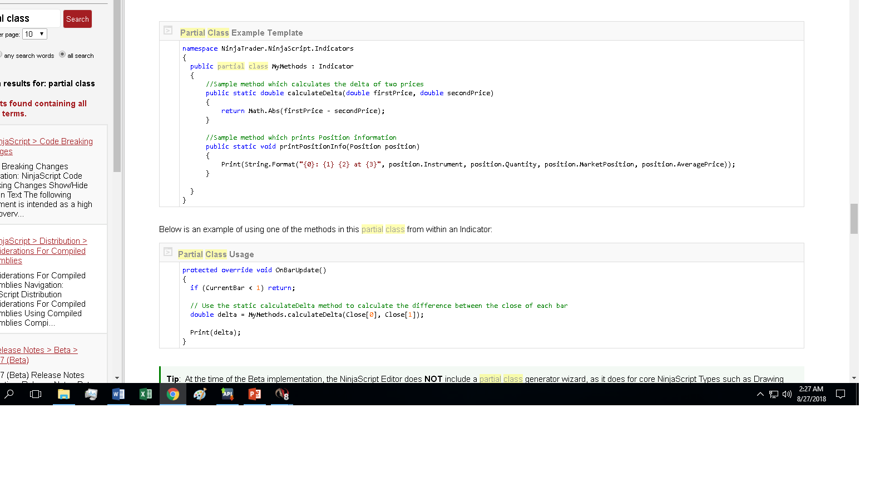Click the 'return Math.Abs' code line

pos(303,111)
